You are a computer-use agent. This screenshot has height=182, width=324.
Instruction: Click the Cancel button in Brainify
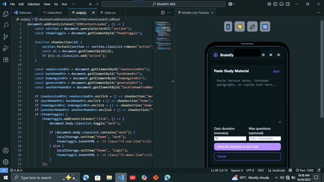pos(247,156)
